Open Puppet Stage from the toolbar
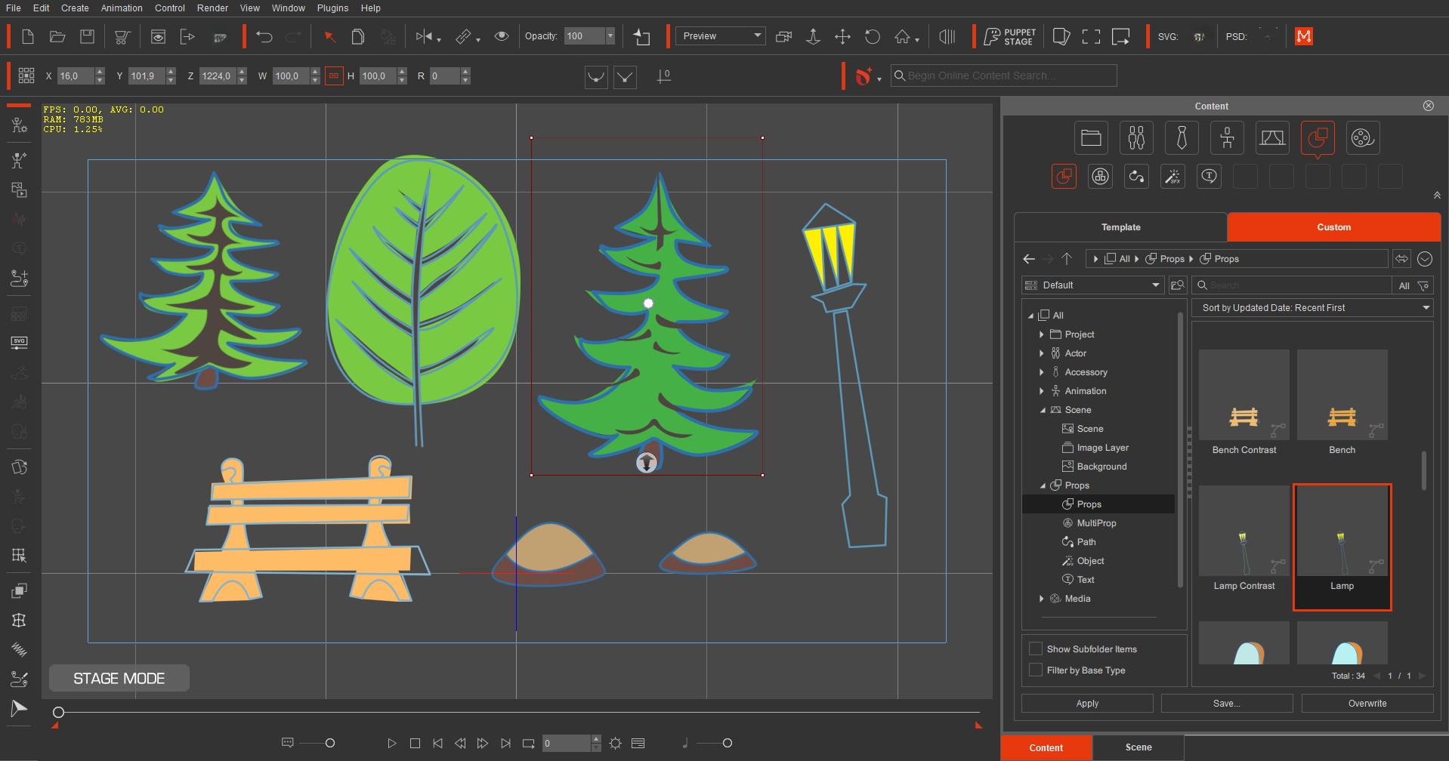Screen dimensions: 1449x761 point(1009,35)
